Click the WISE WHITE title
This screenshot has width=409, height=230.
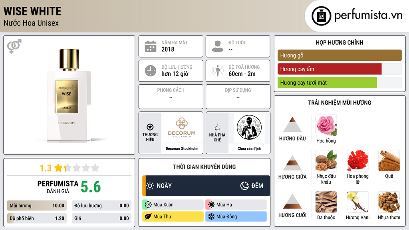[33, 12]
